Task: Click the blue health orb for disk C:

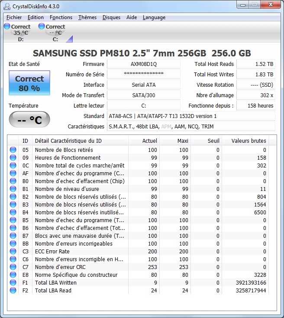Action: (x=42, y=26)
